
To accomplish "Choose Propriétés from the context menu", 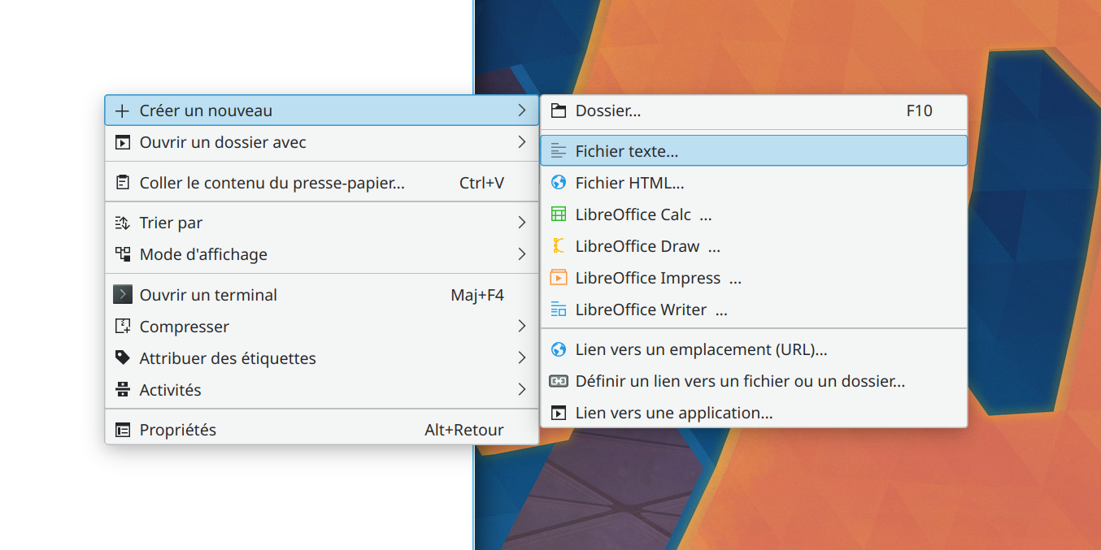I will coord(322,430).
